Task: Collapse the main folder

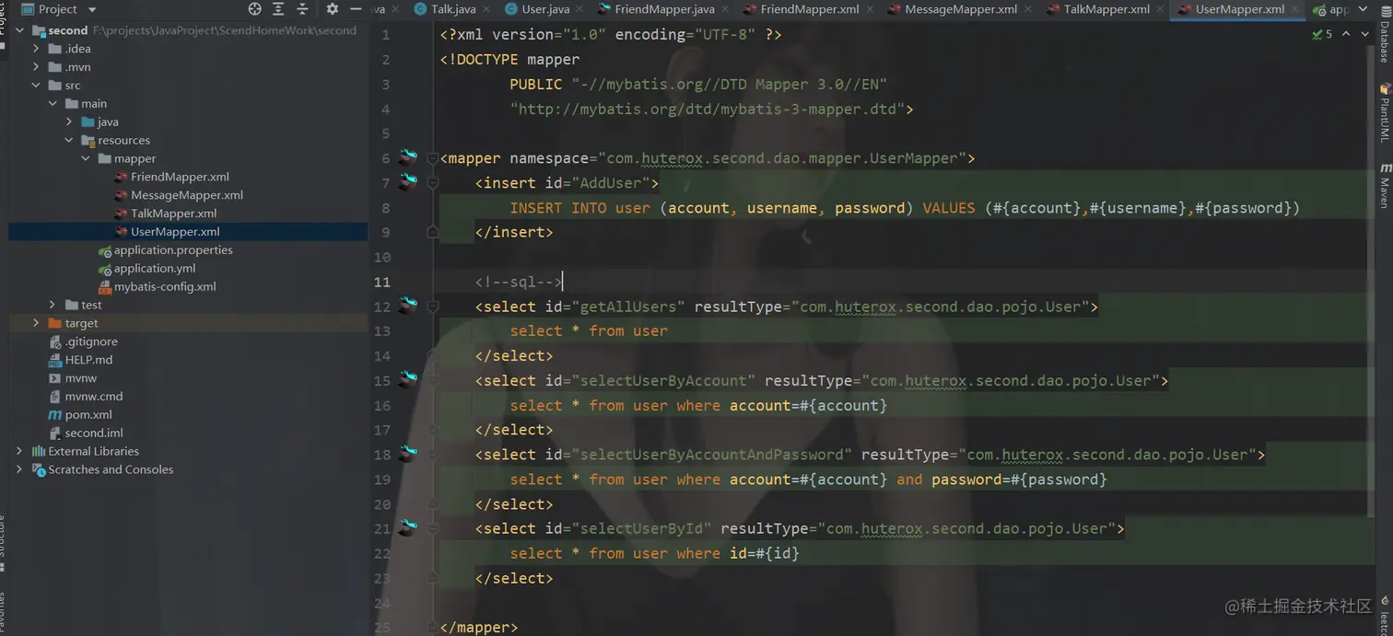Action: pos(53,104)
